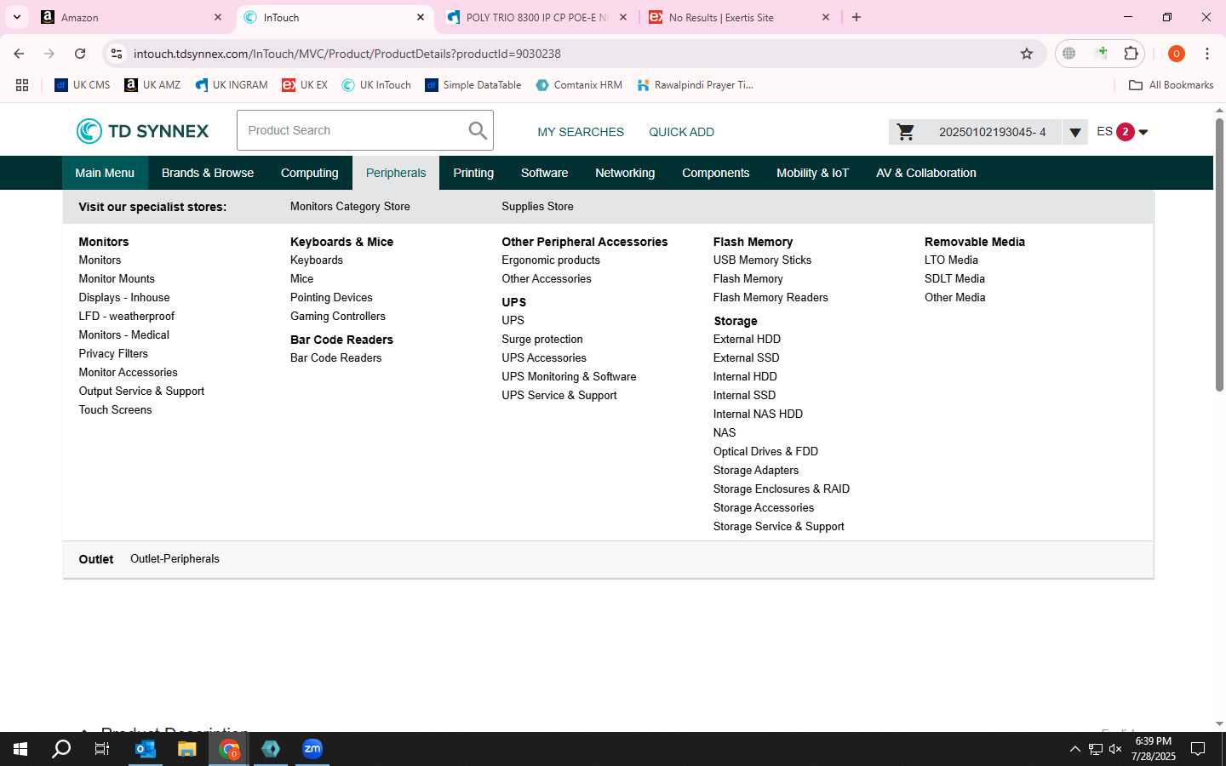
Task: Open Chrome extensions puzzle icon
Action: click(1131, 54)
